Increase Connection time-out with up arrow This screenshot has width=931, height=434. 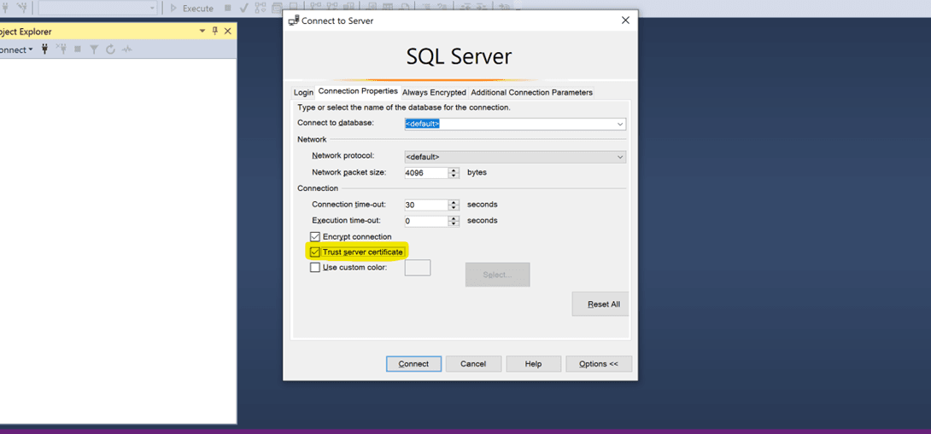pyautogui.click(x=454, y=201)
